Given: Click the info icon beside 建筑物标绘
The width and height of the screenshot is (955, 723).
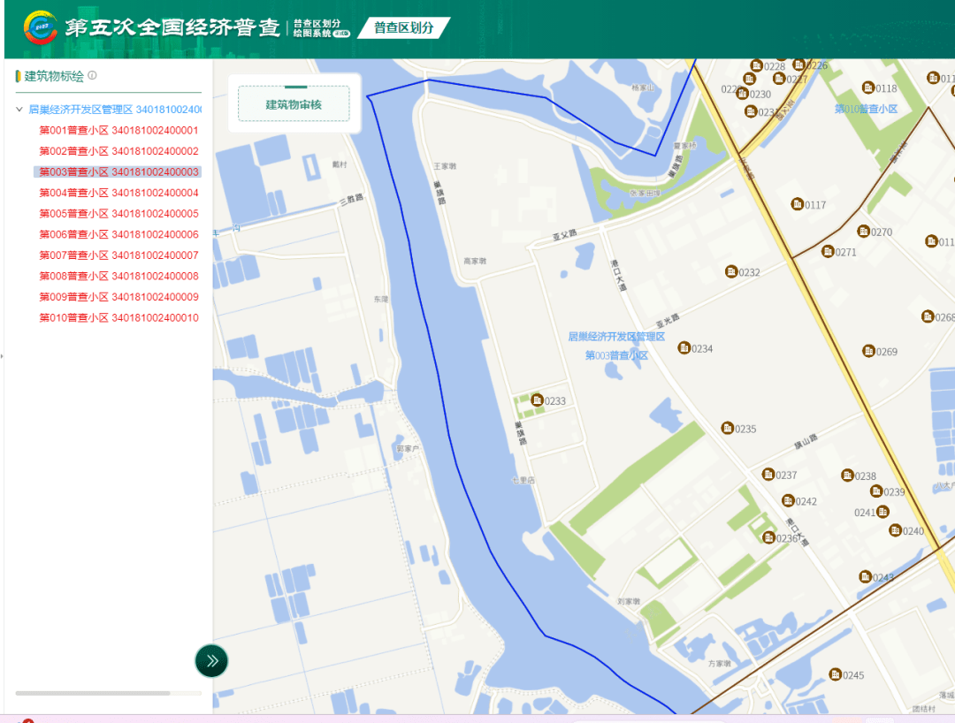Looking at the screenshot, I should coord(92,75).
